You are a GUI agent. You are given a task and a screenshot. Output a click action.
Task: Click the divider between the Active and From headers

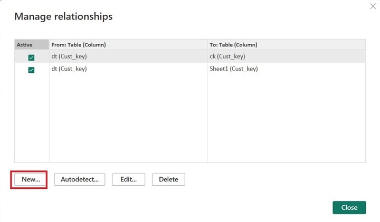point(49,45)
